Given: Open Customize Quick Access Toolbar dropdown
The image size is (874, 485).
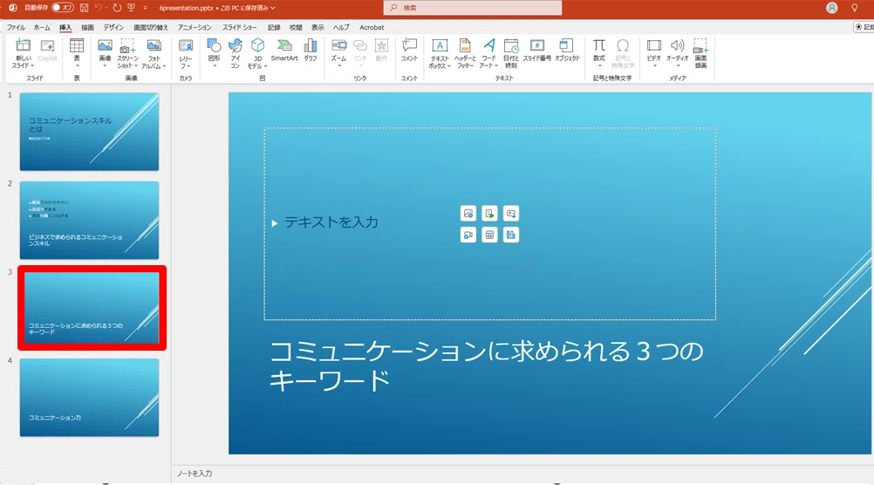Looking at the screenshot, I should (146, 8).
